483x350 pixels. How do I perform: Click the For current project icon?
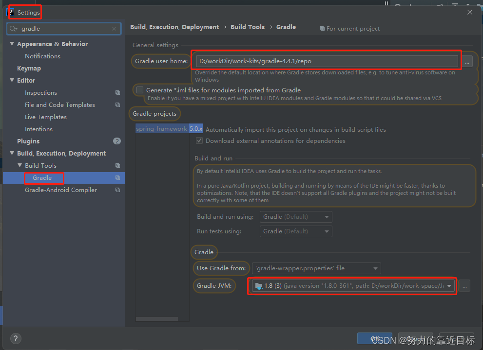pyautogui.click(x=322, y=29)
